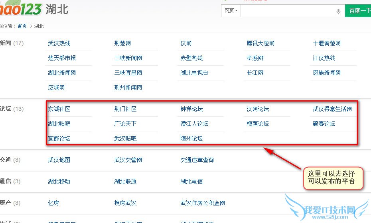Open the 随州论坛 link

(191, 139)
